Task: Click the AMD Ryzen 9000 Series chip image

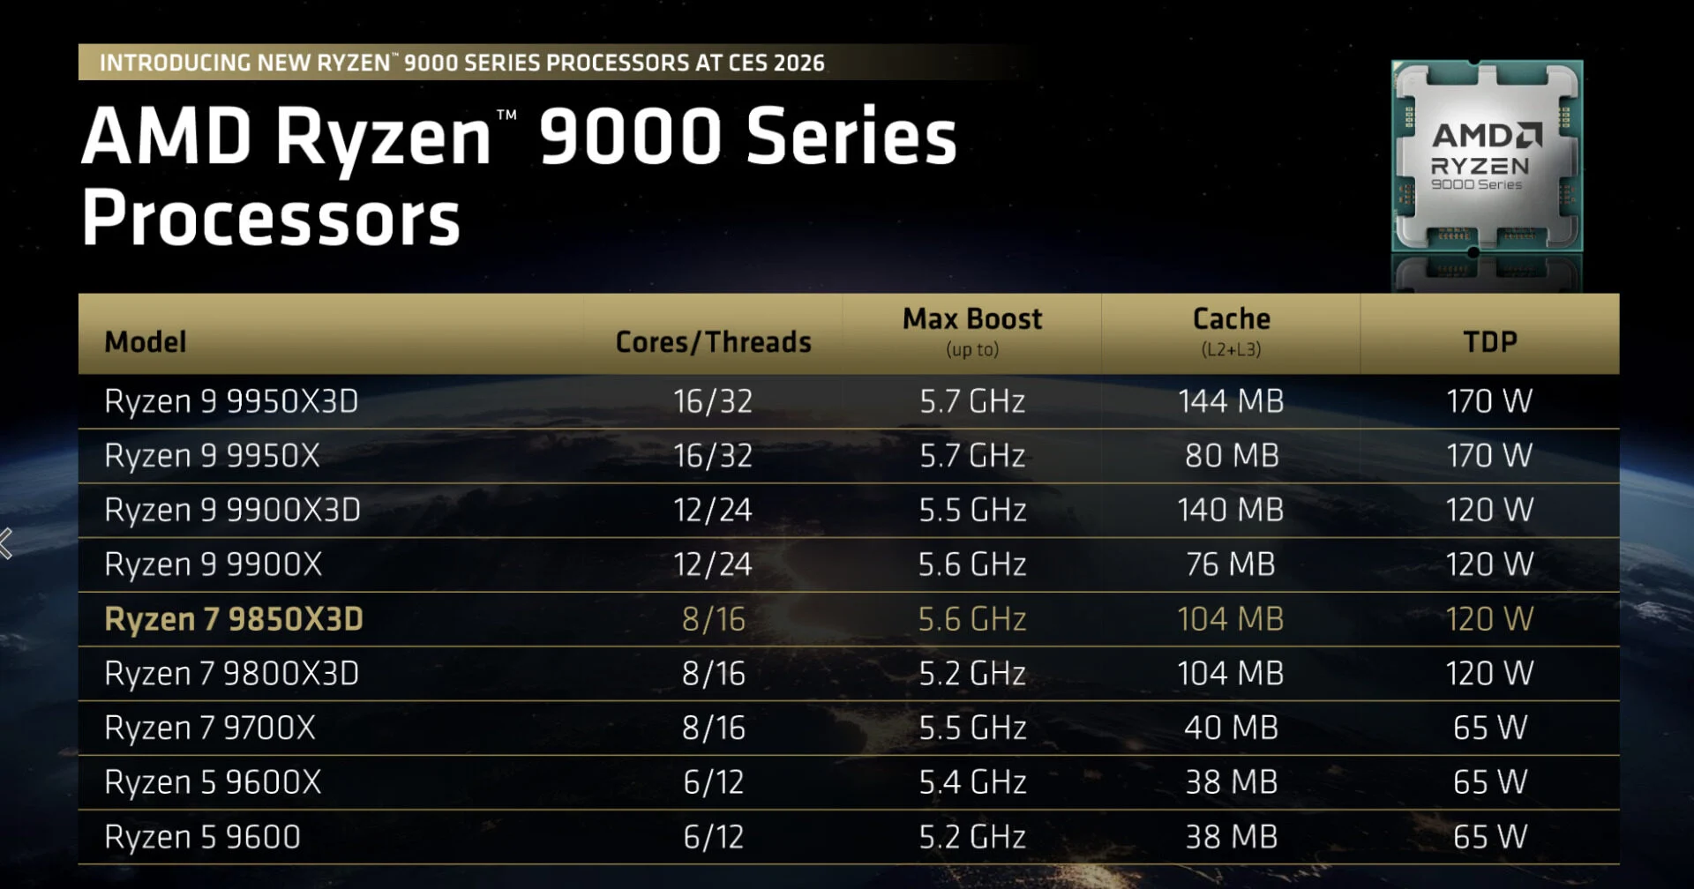Action: (x=1487, y=157)
